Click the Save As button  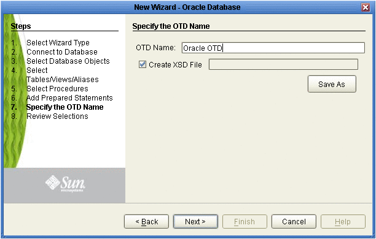click(x=332, y=84)
